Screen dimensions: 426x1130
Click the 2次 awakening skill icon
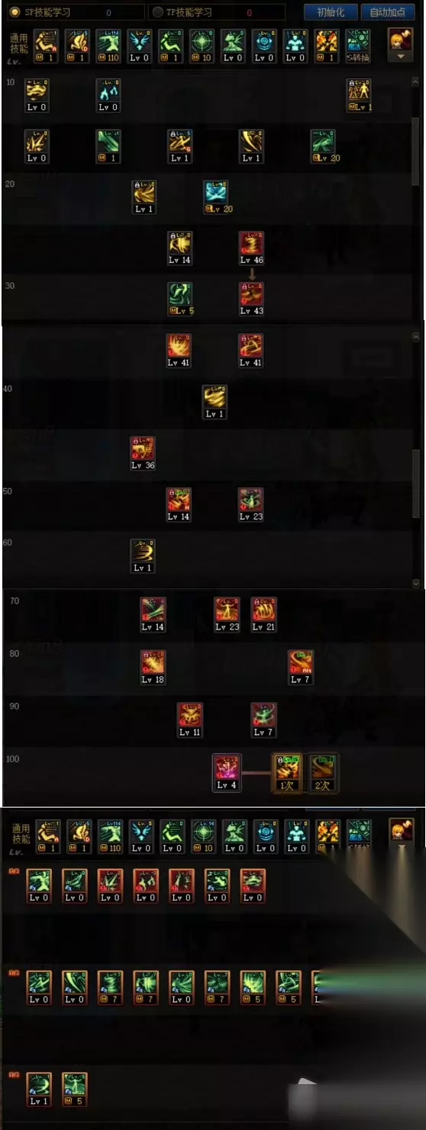pos(323,772)
